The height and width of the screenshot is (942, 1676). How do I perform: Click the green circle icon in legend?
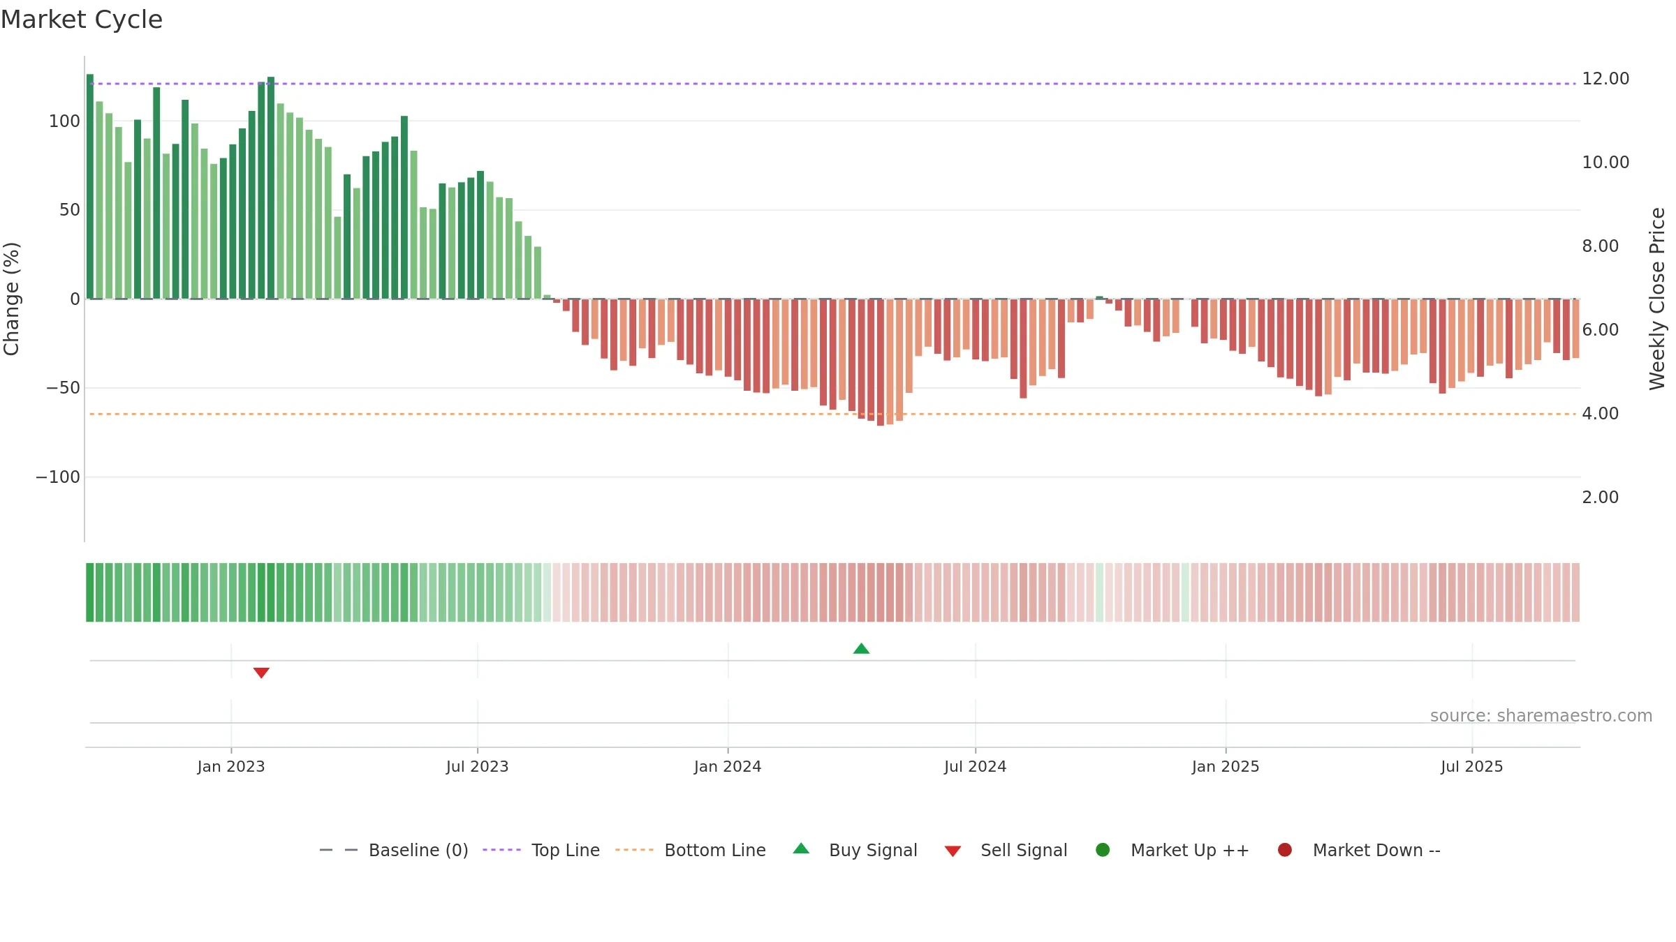point(1103,850)
